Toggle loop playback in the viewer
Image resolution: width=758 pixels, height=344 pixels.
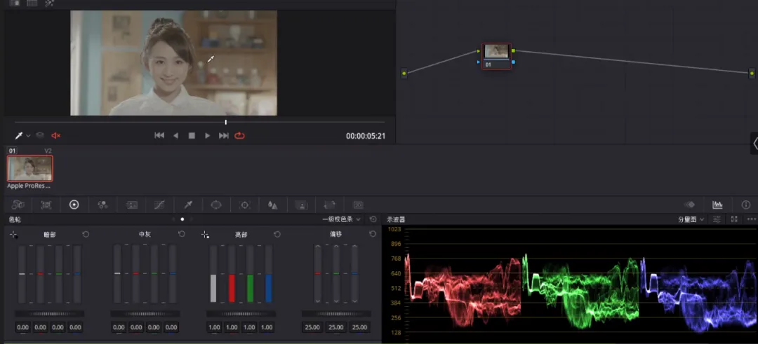click(240, 135)
